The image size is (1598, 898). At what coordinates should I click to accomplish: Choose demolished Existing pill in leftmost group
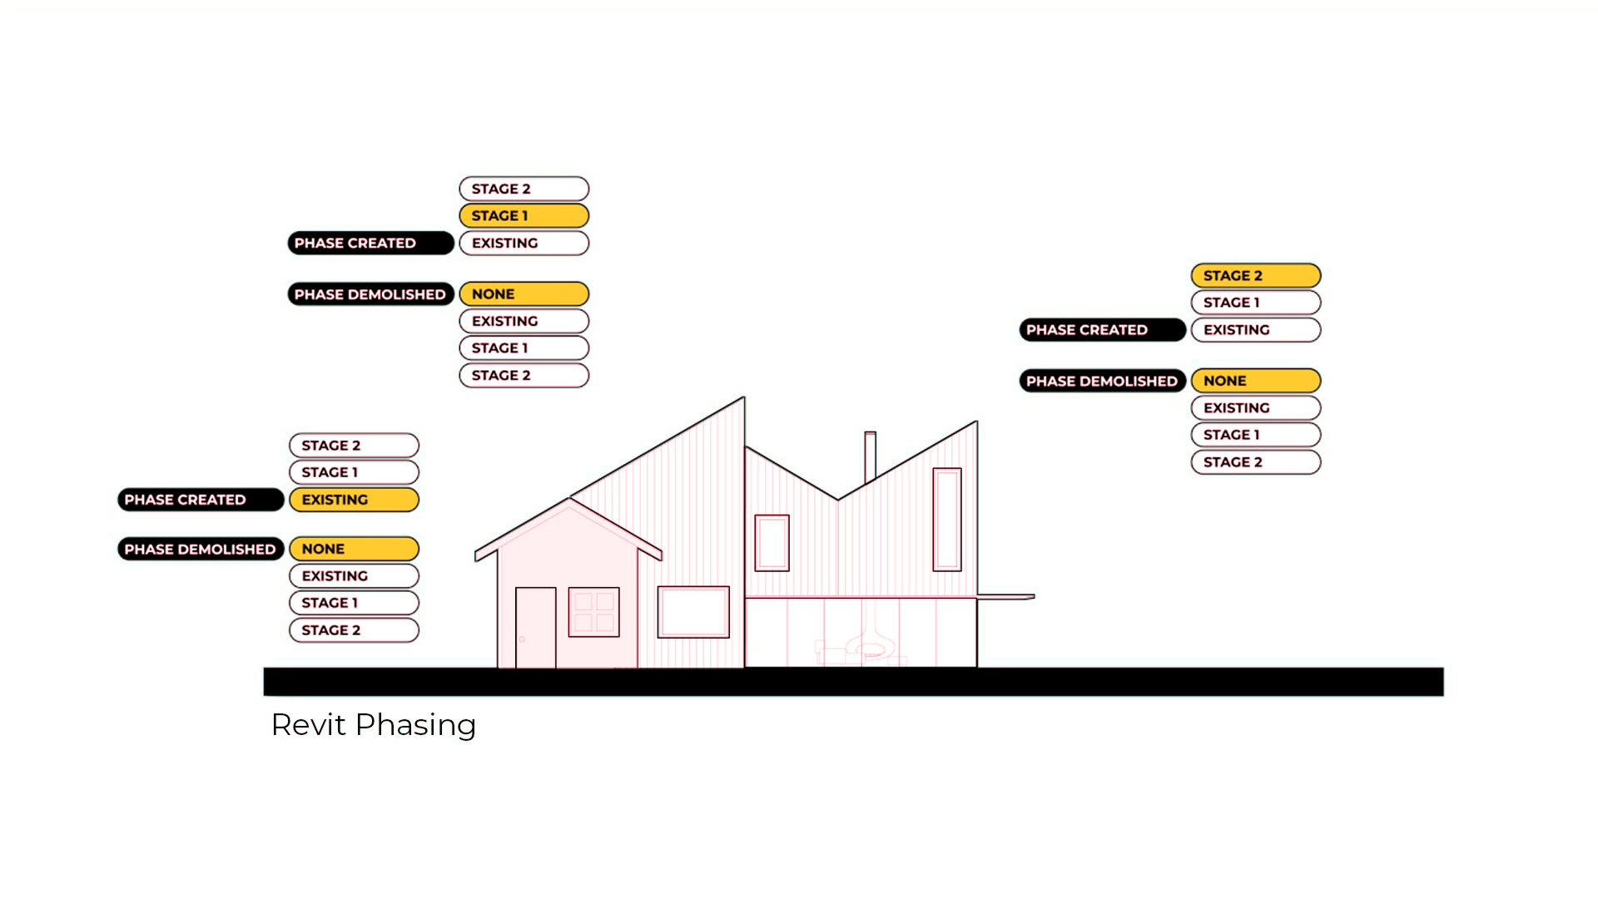354,576
